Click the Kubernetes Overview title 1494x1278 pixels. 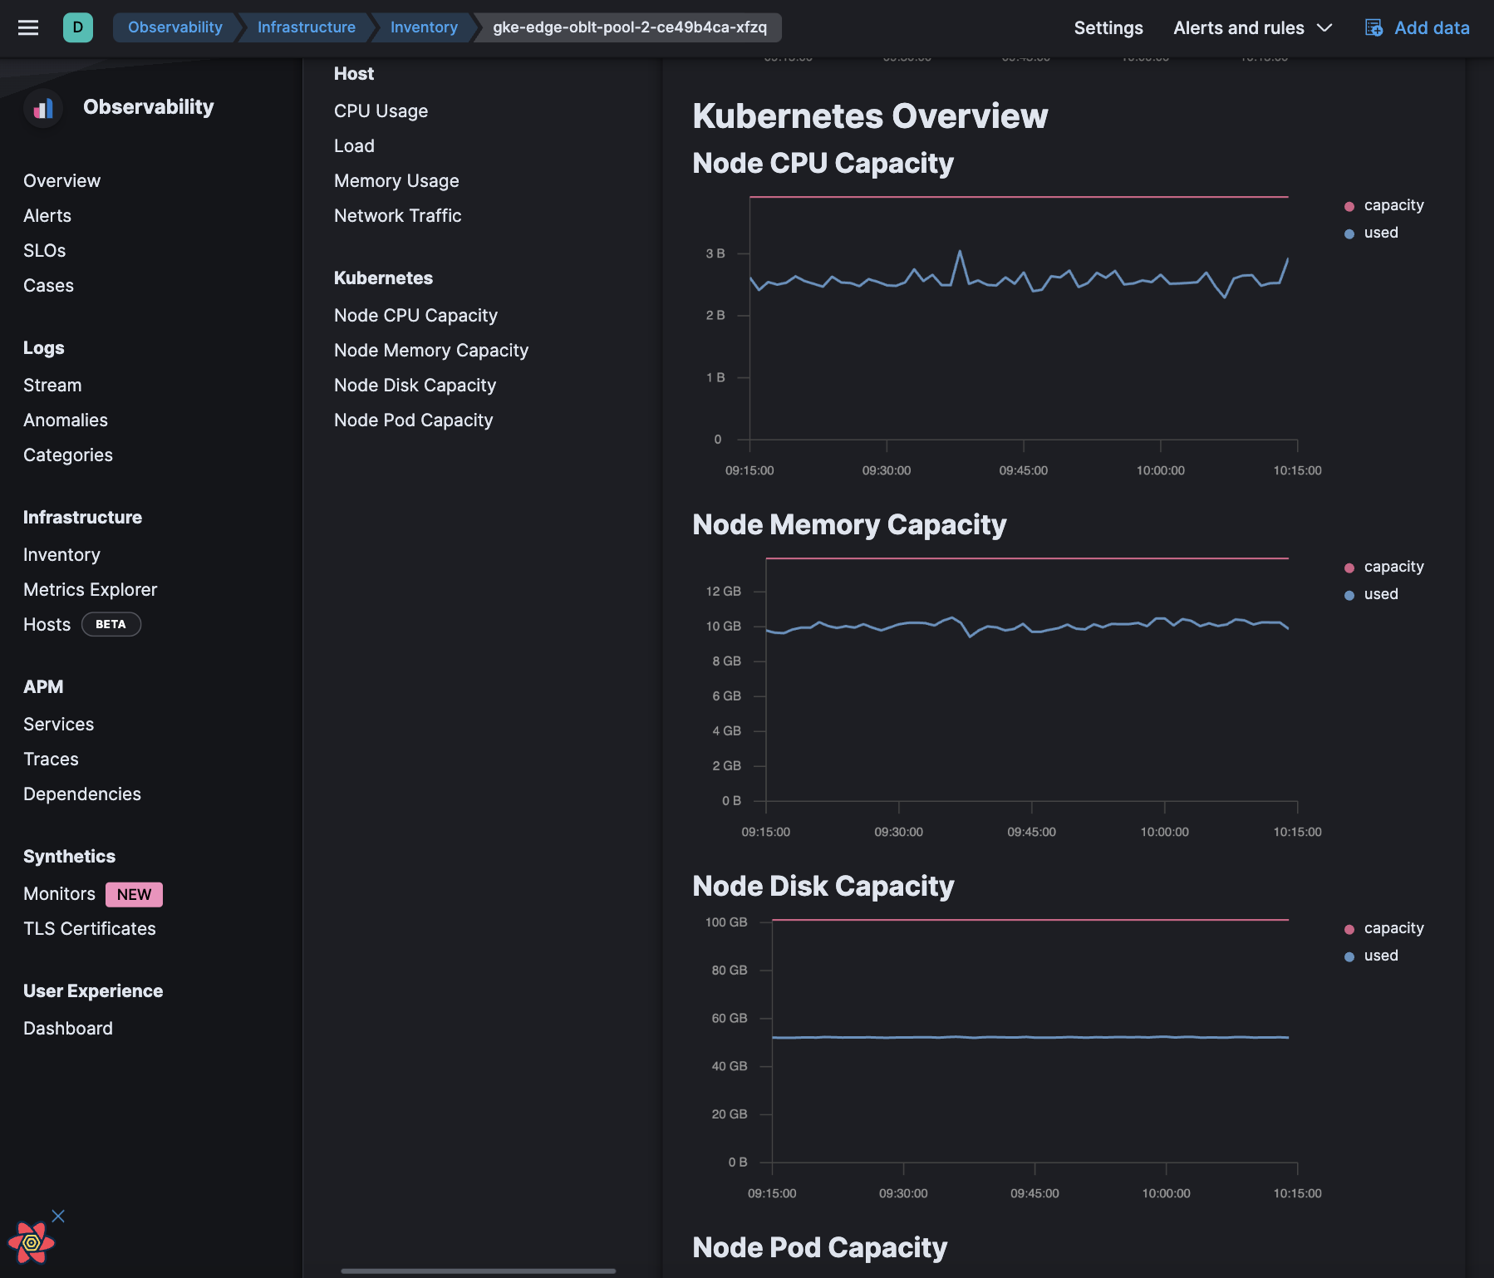coord(870,116)
